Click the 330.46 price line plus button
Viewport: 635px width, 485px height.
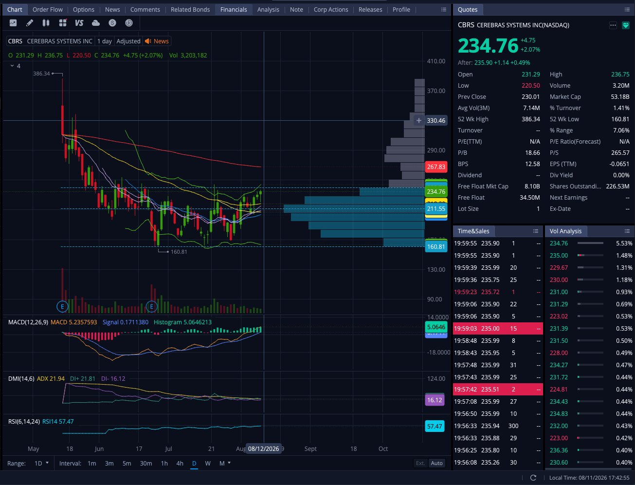coord(419,120)
